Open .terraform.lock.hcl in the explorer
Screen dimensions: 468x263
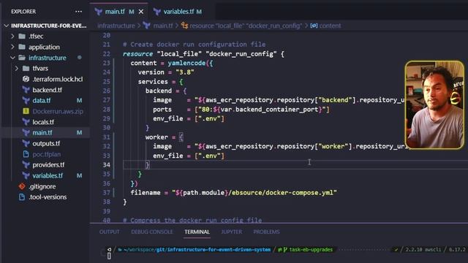(58, 79)
